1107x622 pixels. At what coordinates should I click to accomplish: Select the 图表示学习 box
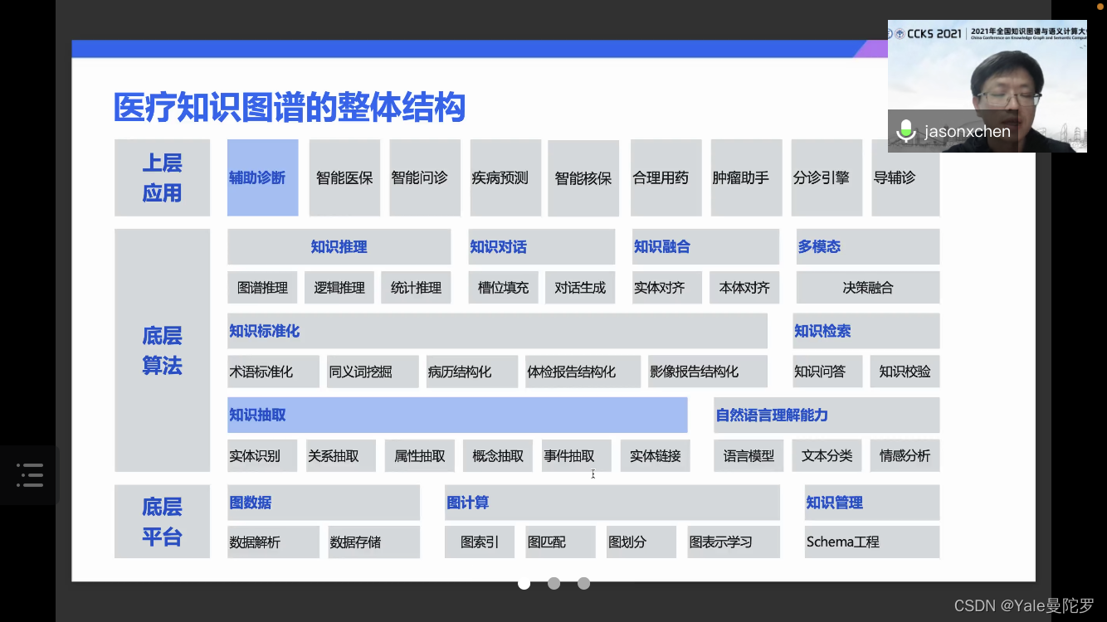tap(732, 542)
